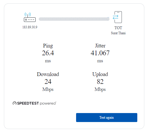This screenshot has width=146, height=131.
Task: Click the blue arrows inside phone icon
Action: tap(115, 17)
